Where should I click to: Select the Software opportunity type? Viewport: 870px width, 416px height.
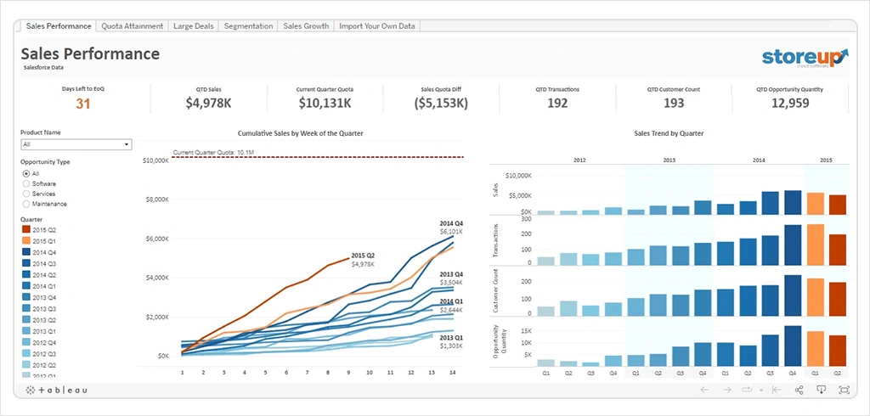(26, 183)
